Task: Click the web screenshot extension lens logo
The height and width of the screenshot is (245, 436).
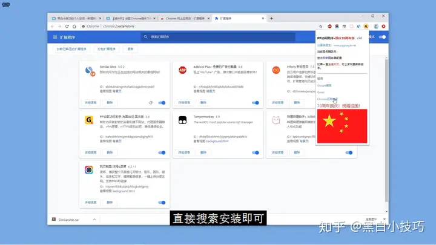Action: 89,170
